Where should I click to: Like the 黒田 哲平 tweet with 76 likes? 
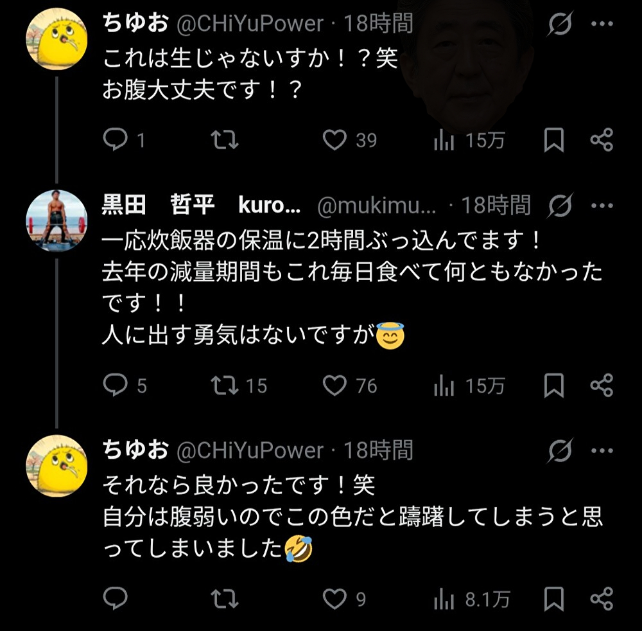click(x=334, y=385)
